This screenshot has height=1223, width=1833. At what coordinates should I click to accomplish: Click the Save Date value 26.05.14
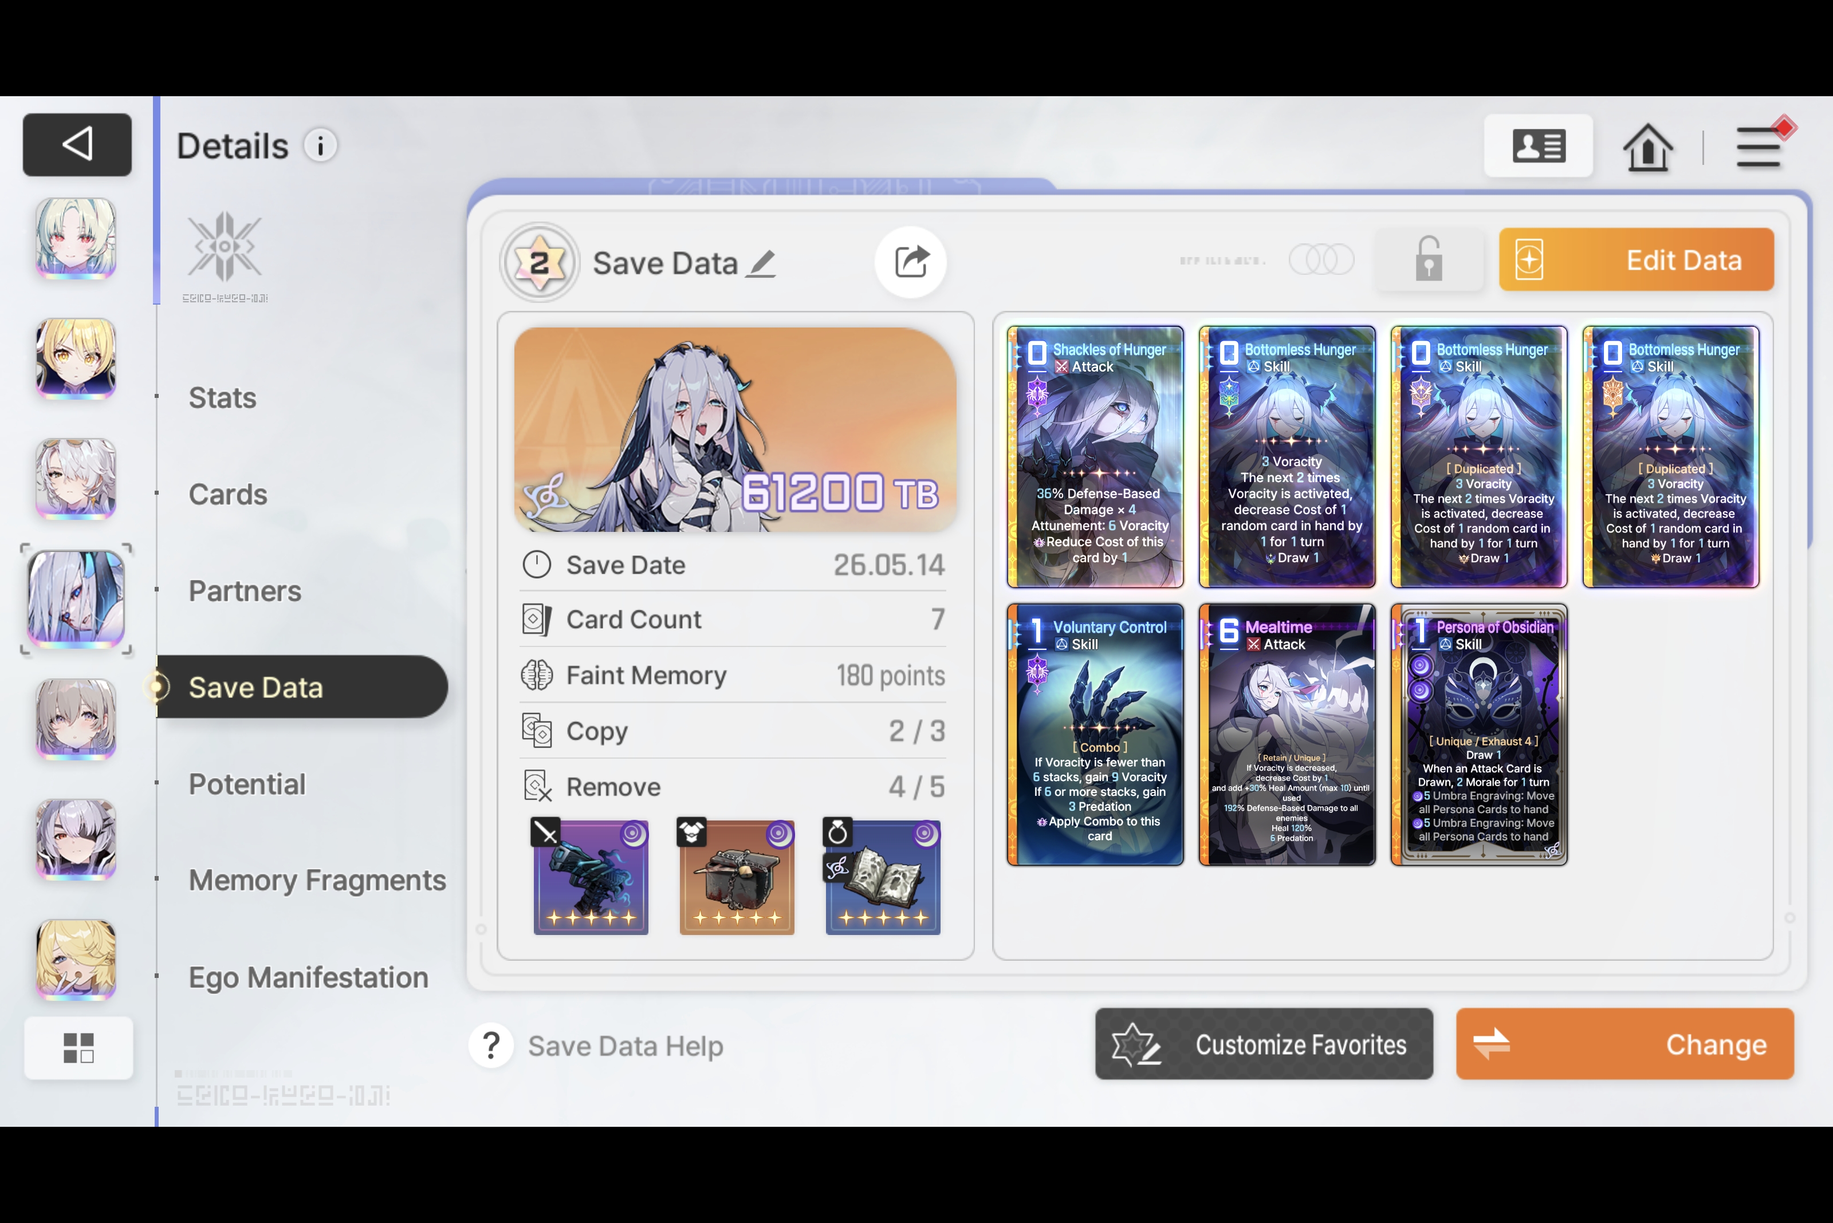click(x=889, y=565)
